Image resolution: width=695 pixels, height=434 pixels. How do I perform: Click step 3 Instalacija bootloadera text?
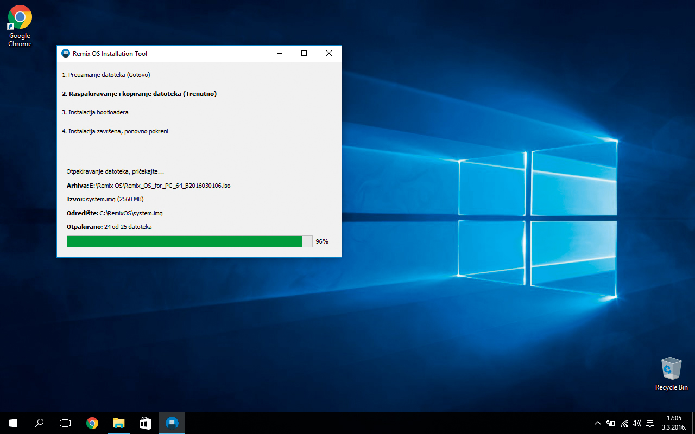click(98, 112)
